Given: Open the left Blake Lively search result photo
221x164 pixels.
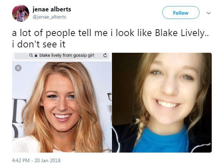Looking at the screenshot, I should point(62,107).
